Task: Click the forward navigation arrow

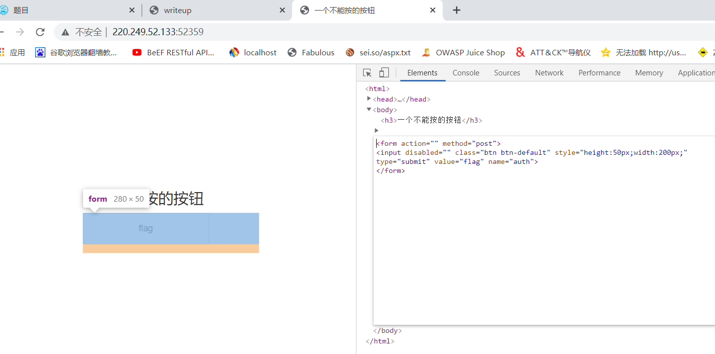Action: 20,32
